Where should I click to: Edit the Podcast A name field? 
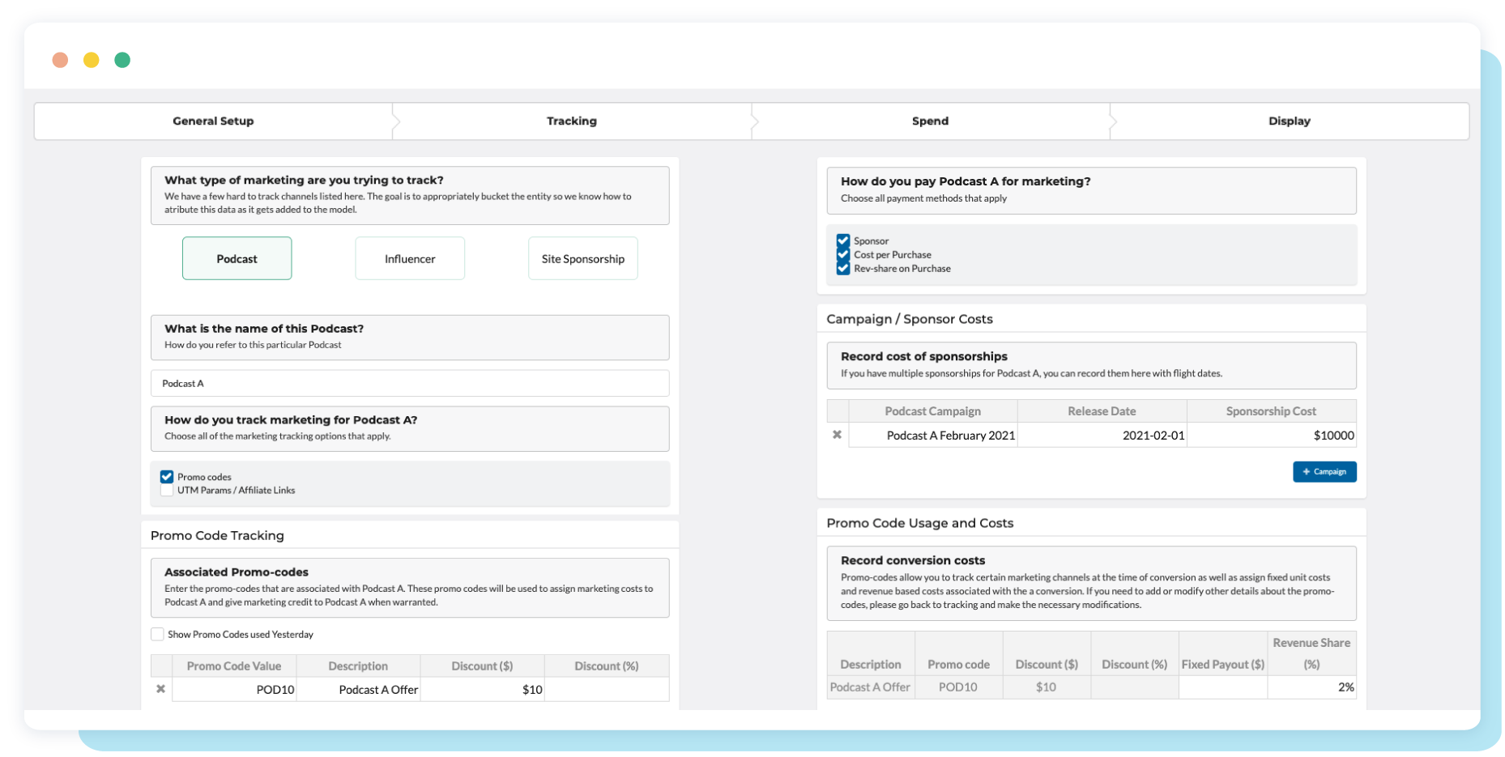pos(410,383)
